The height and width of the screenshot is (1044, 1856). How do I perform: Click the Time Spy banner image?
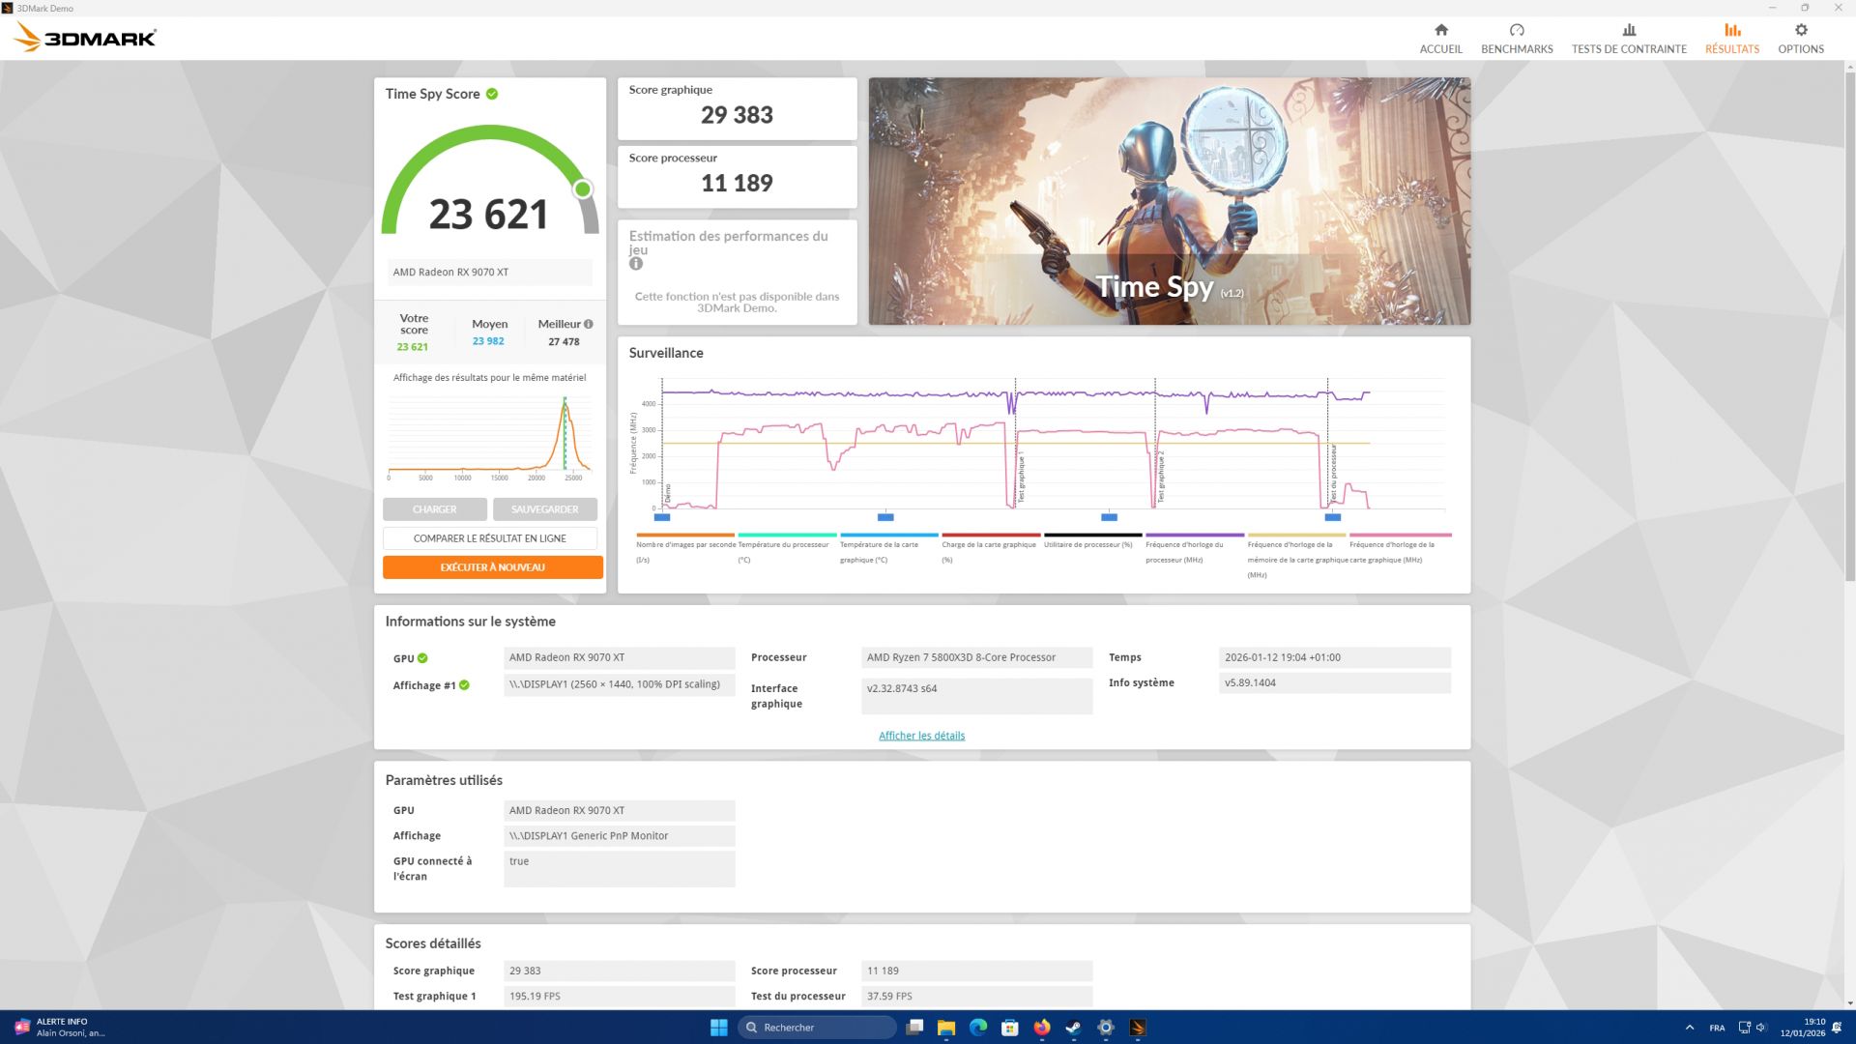coord(1169,201)
